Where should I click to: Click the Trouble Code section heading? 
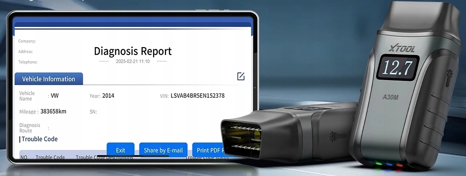pyautogui.click(x=40, y=139)
